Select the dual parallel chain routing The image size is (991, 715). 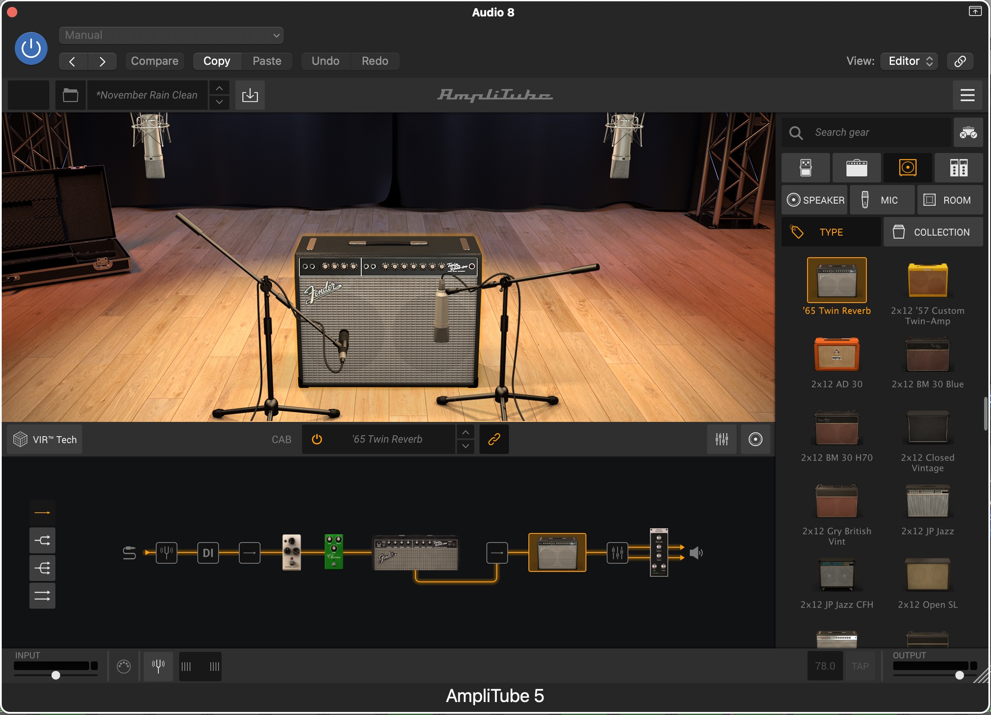[42, 596]
